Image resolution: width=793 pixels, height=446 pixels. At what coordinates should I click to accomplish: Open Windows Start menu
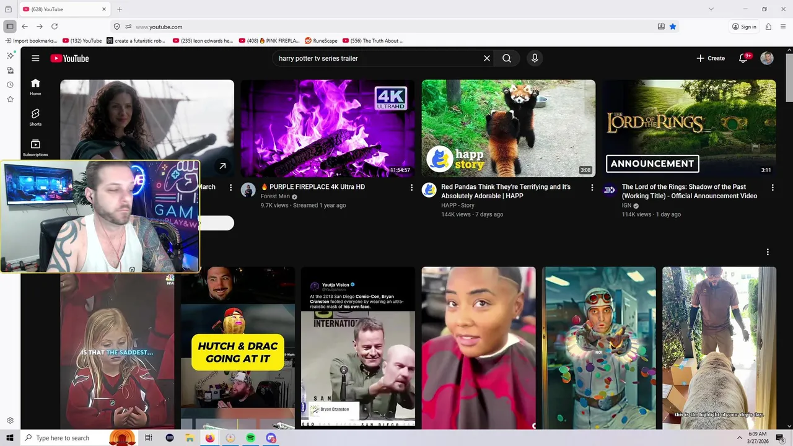coord(9,438)
